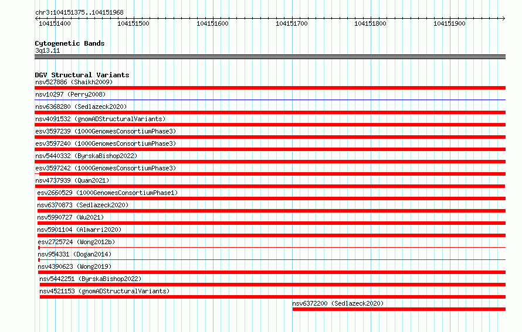Image resolution: width=522 pixels, height=332 pixels.
Task: Click nsv6372200 (Sedlazeck2020) label
Action: (338, 303)
